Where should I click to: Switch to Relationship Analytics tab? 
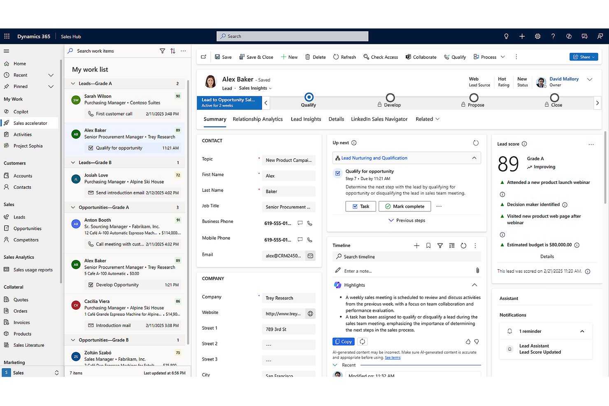pyautogui.click(x=258, y=119)
